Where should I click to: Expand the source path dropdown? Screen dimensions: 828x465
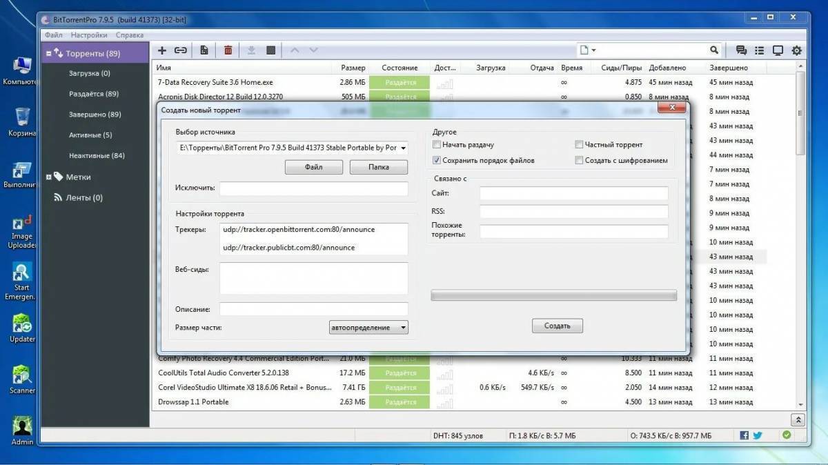[403, 148]
